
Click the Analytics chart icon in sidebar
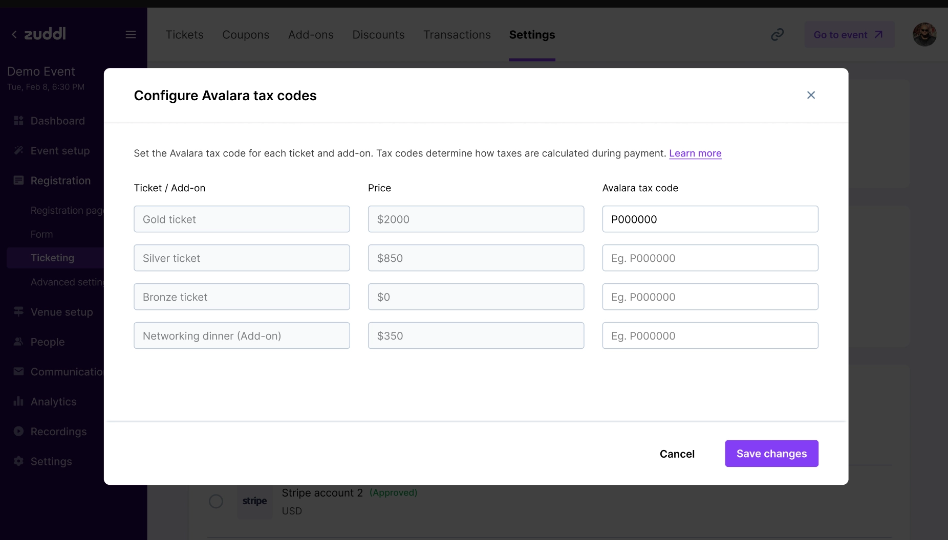pos(18,401)
